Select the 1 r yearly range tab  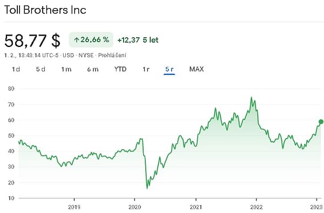146,69
